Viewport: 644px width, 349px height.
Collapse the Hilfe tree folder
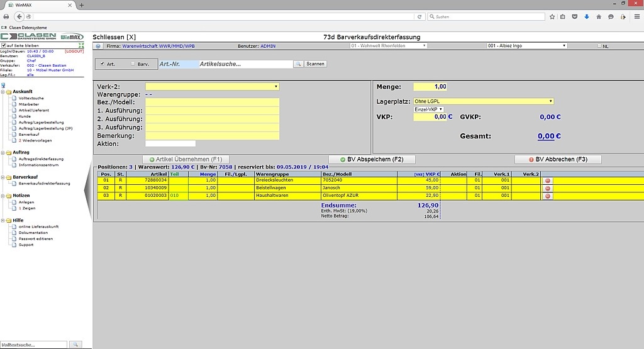(x=3, y=221)
